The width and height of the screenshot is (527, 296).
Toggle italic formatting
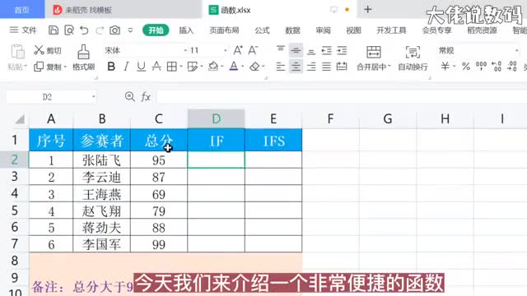[x=126, y=67]
